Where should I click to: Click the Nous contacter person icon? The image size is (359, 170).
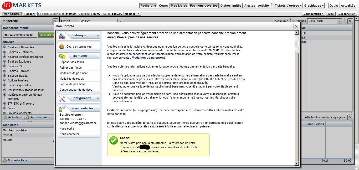coord(62,109)
